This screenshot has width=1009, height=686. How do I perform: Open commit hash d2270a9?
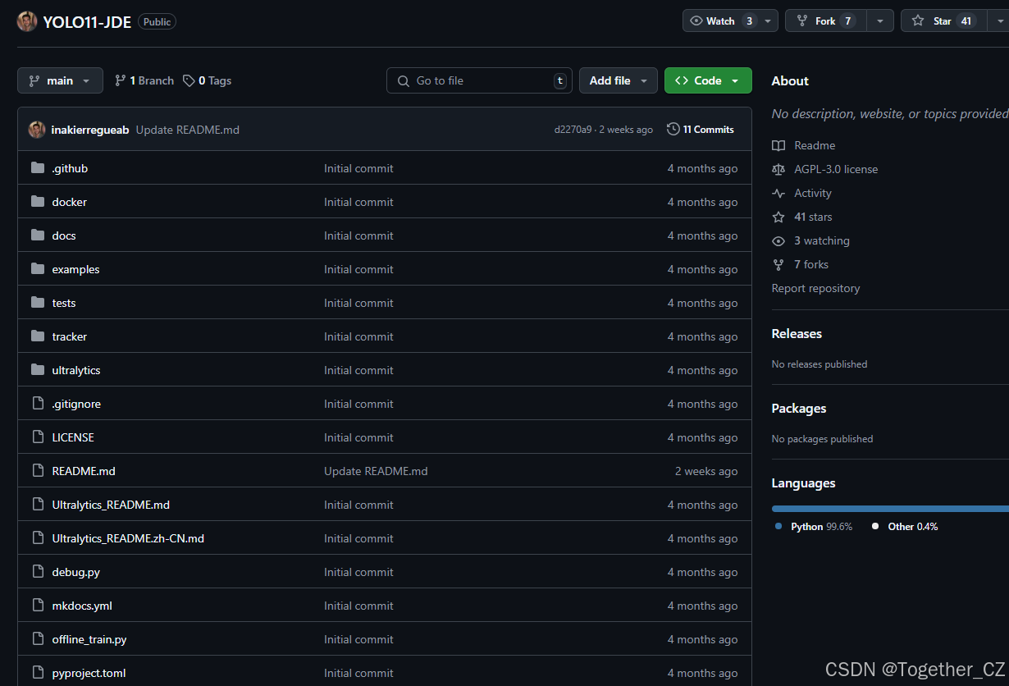[573, 130]
